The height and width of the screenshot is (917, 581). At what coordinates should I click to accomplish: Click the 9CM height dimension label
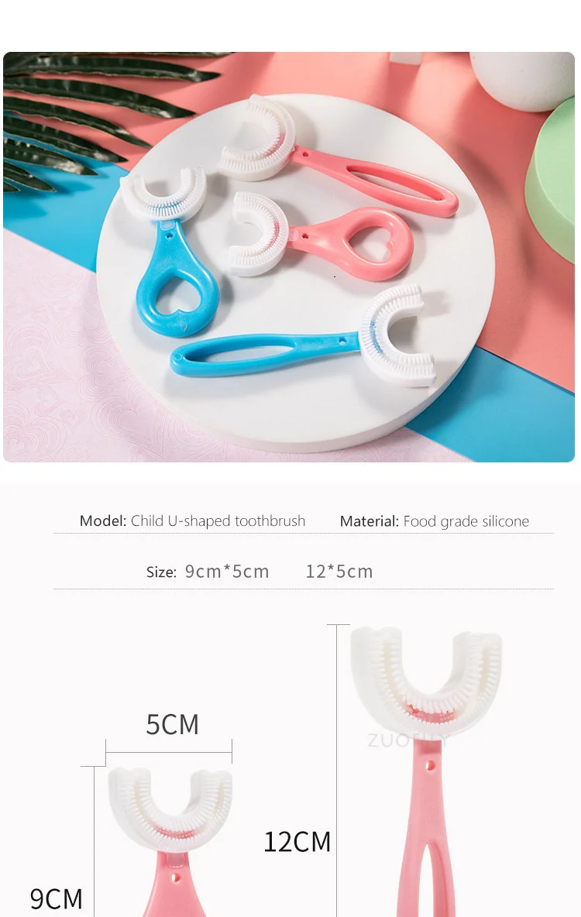click(57, 898)
